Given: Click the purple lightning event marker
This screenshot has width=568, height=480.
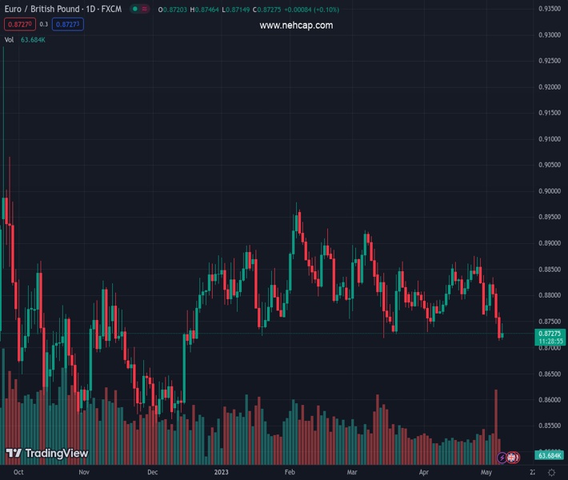Looking at the screenshot, I should (x=502, y=458).
